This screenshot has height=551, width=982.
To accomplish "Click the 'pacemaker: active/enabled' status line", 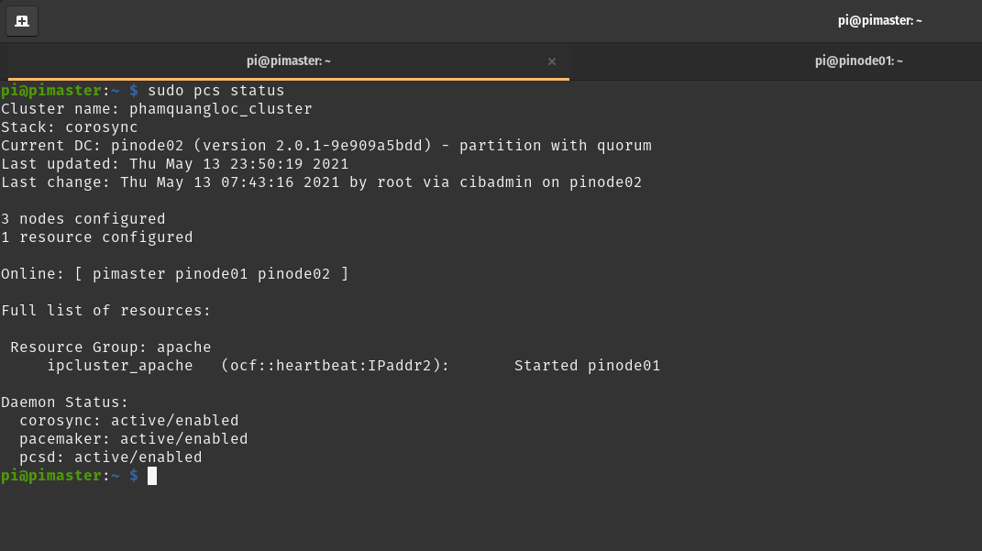I will (x=133, y=439).
